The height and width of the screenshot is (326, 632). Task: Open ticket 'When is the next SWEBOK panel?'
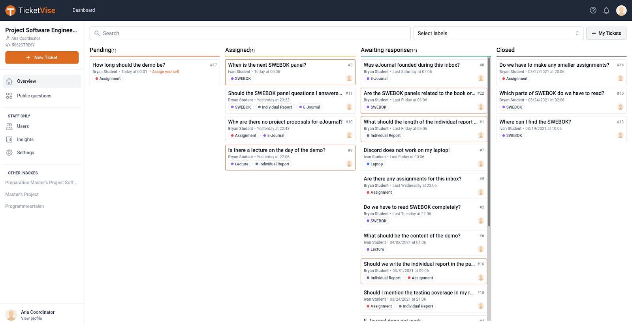pyautogui.click(x=267, y=65)
